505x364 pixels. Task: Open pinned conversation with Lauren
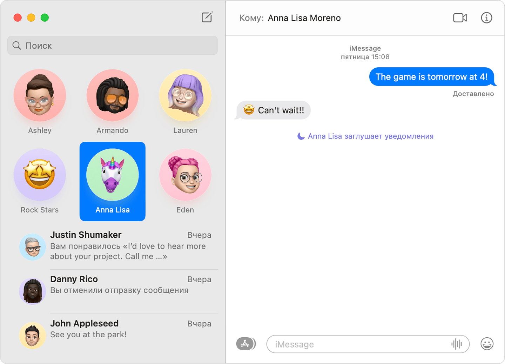185,102
